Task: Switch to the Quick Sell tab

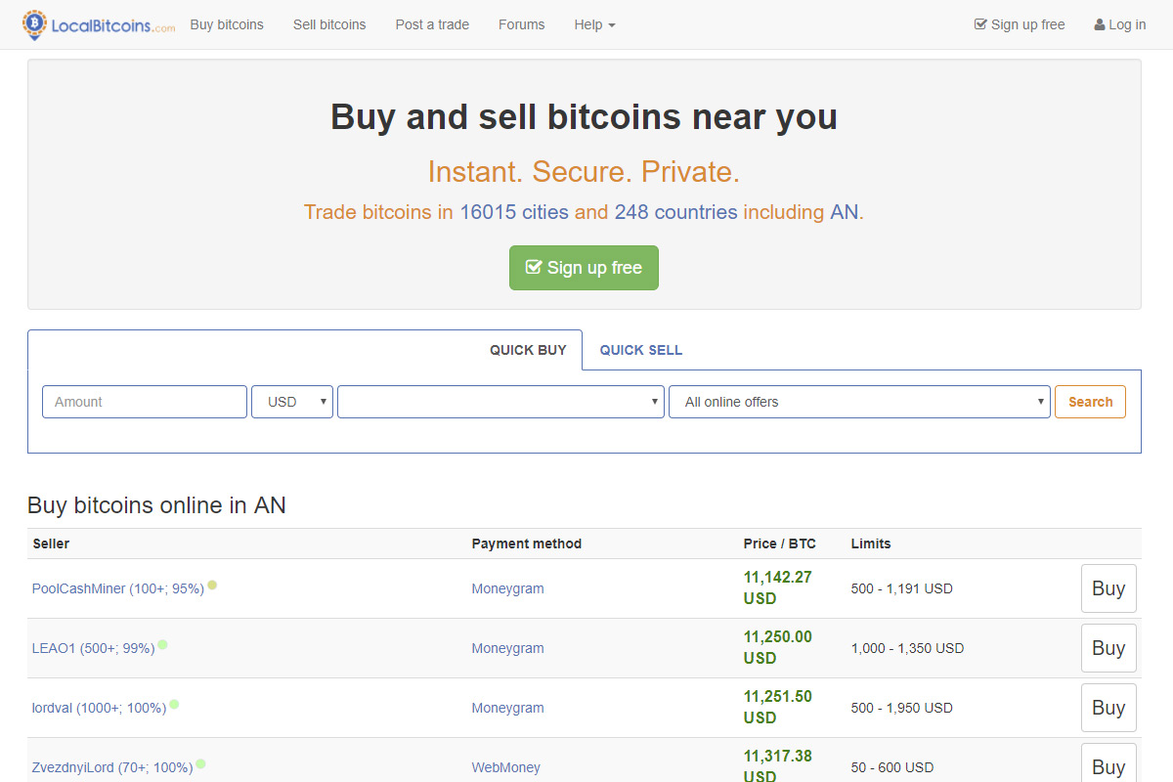Action: [641, 350]
